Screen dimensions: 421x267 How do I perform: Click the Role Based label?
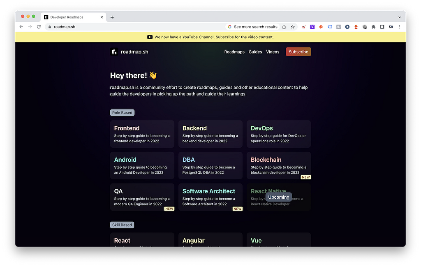(x=122, y=113)
